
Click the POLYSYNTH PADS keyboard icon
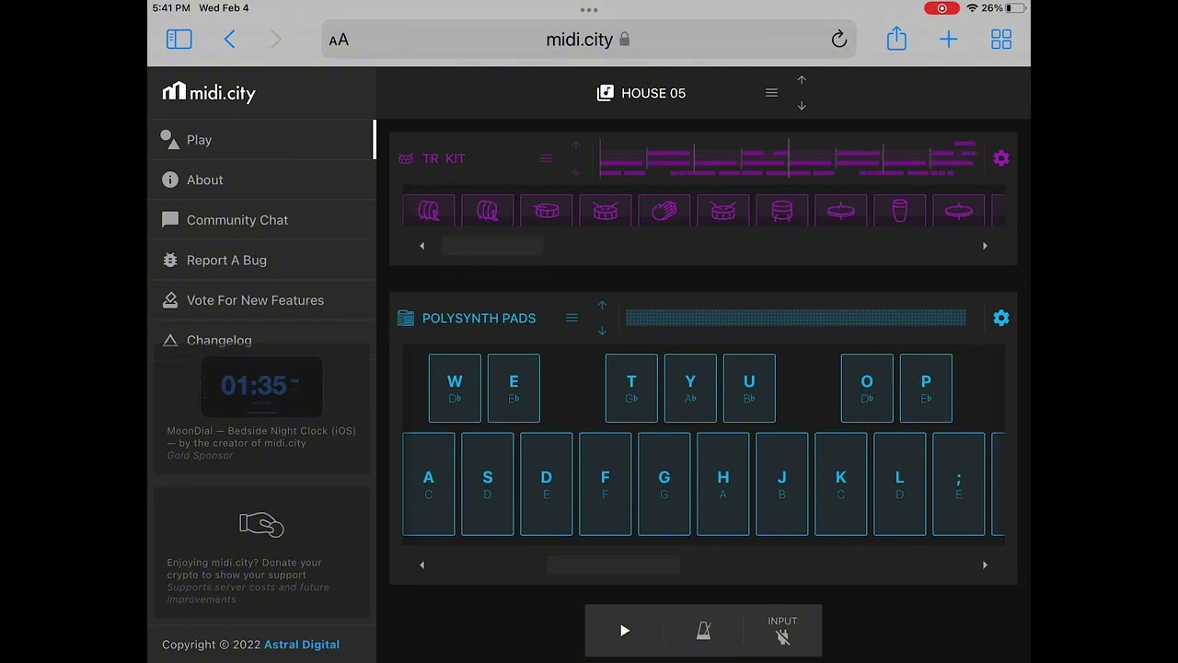pos(406,318)
